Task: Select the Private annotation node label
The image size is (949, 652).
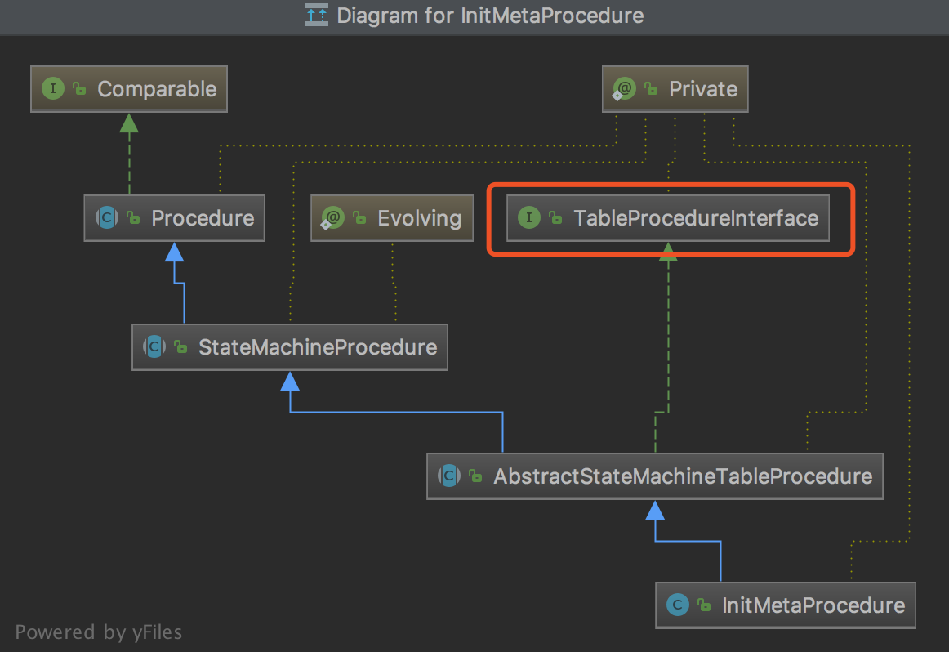Action: click(x=703, y=89)
